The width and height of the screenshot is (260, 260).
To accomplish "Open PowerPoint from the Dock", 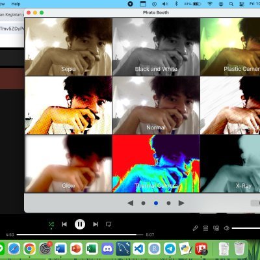I will tap(76, 248).
